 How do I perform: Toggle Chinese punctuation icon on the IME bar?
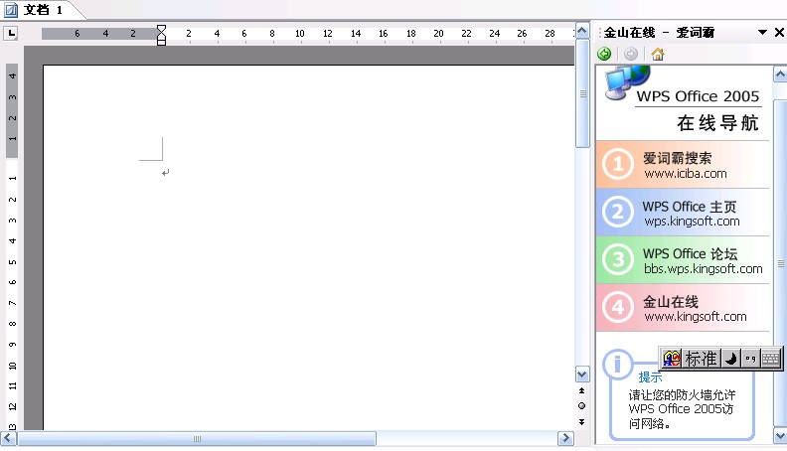[750, 359]
